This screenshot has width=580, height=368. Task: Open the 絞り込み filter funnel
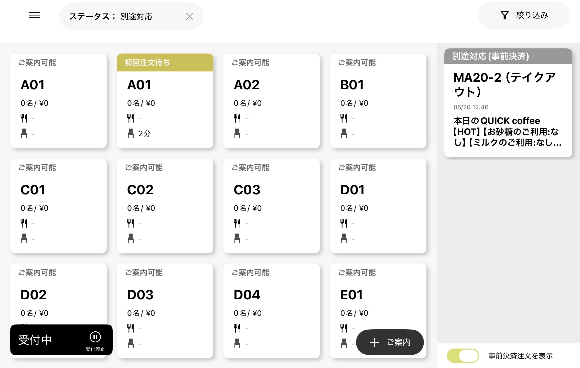[504, 15]
